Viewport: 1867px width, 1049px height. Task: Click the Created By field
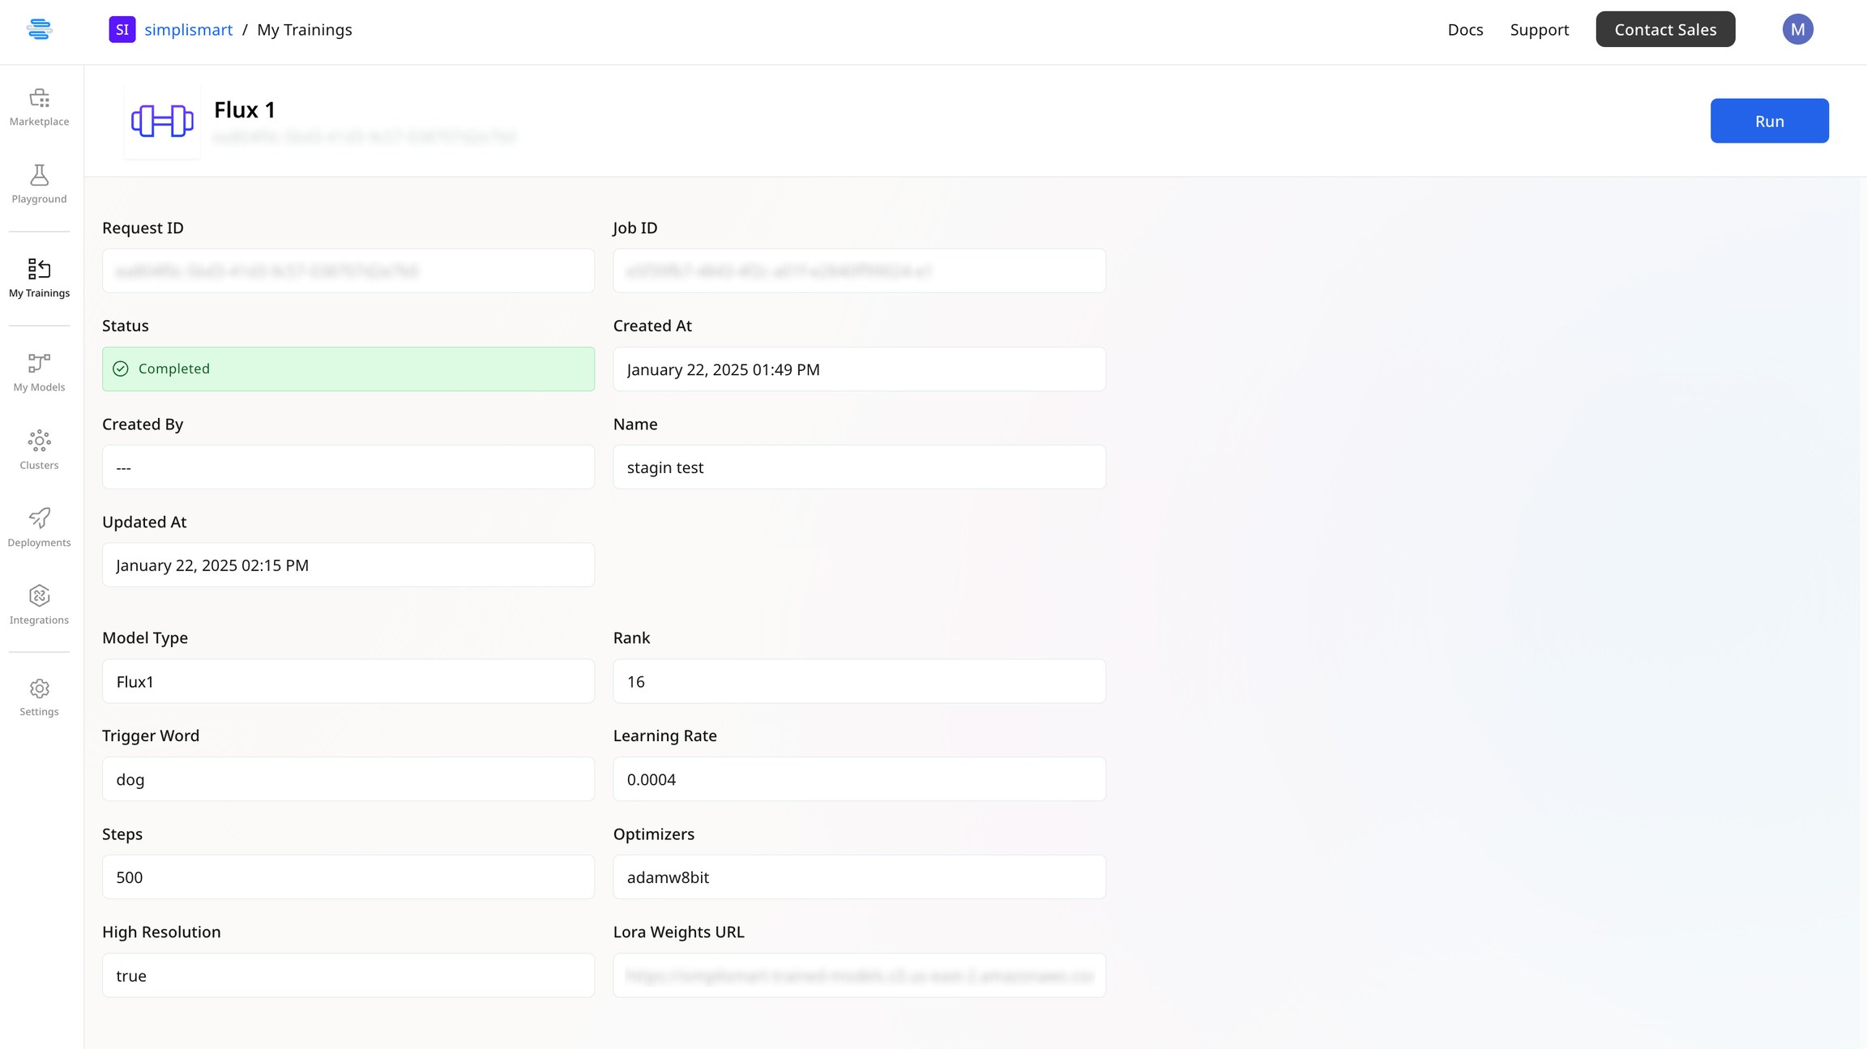[x=348, y=467]
